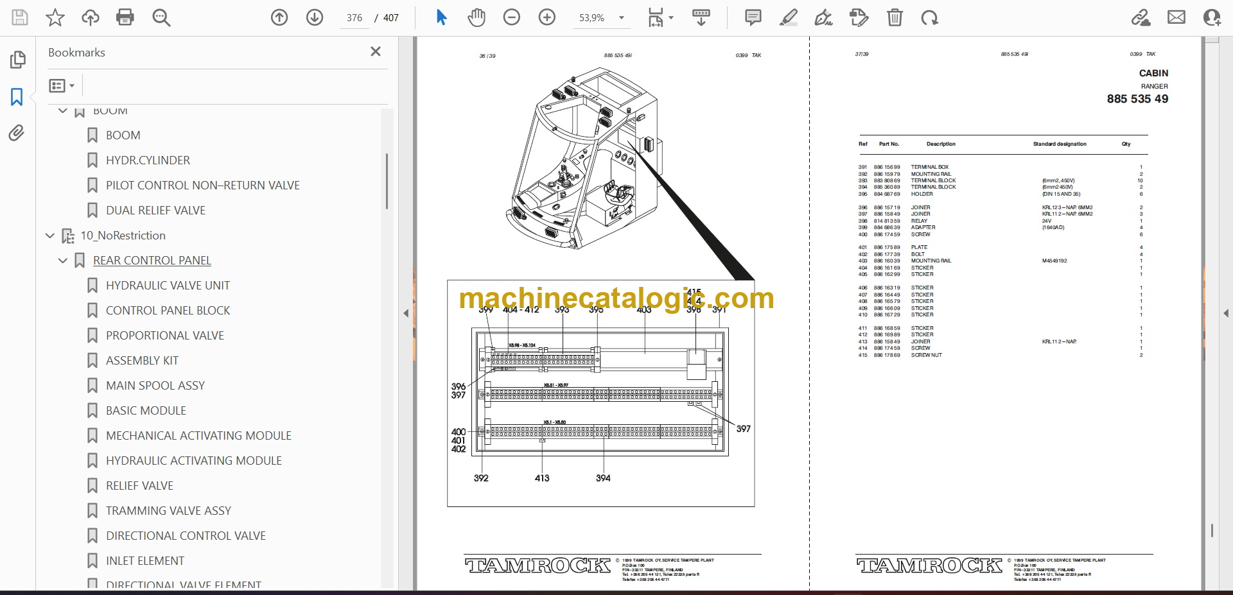Open MECHANICAL ACTIVATING MODULE bookmark

(x=198, y=436)
